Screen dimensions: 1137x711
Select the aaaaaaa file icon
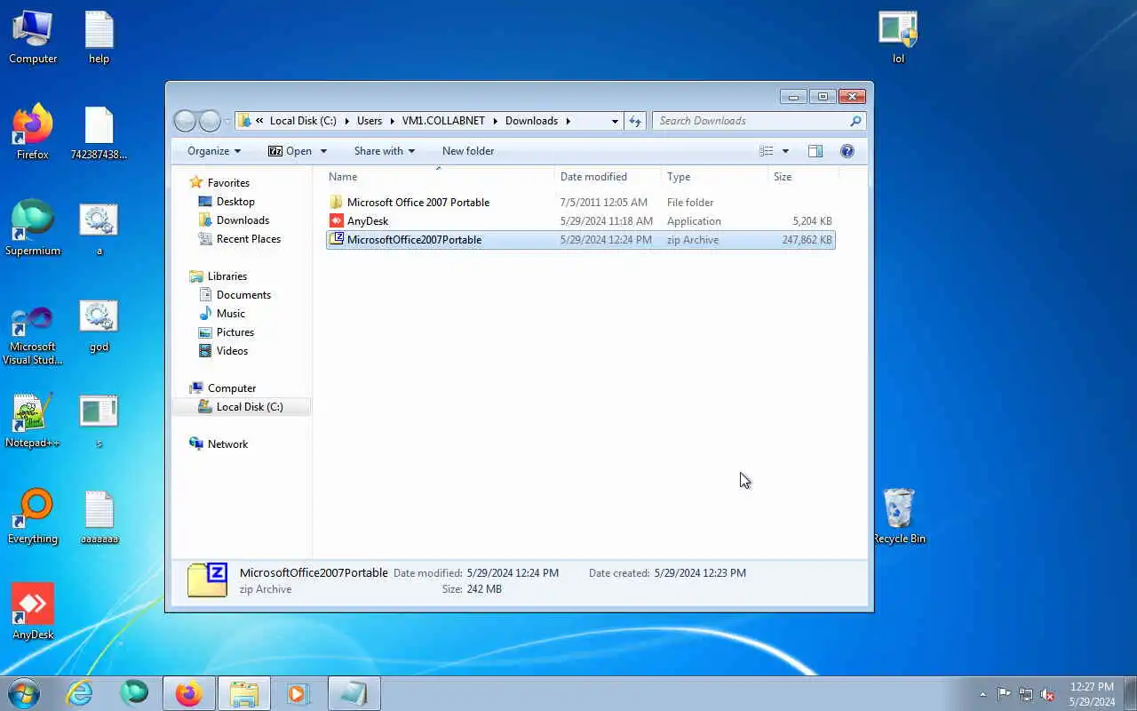point(99,516)
